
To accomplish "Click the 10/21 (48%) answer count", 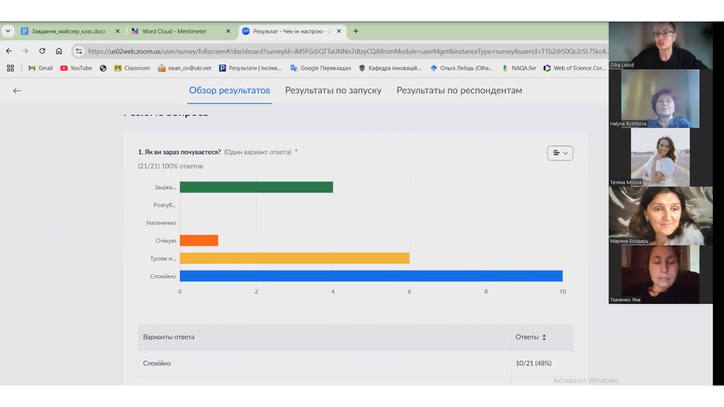I will click(533, 363).
